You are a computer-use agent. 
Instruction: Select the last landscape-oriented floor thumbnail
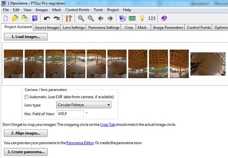coord(208,64)
